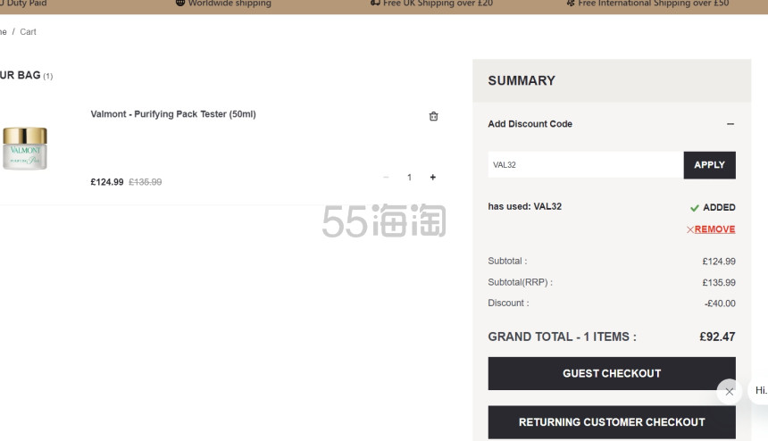Open Valmont Purifying Pack Tester product link

click(x=173, y=114)
